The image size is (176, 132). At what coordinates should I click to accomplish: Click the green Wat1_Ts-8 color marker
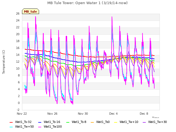[x=68, y=122]
